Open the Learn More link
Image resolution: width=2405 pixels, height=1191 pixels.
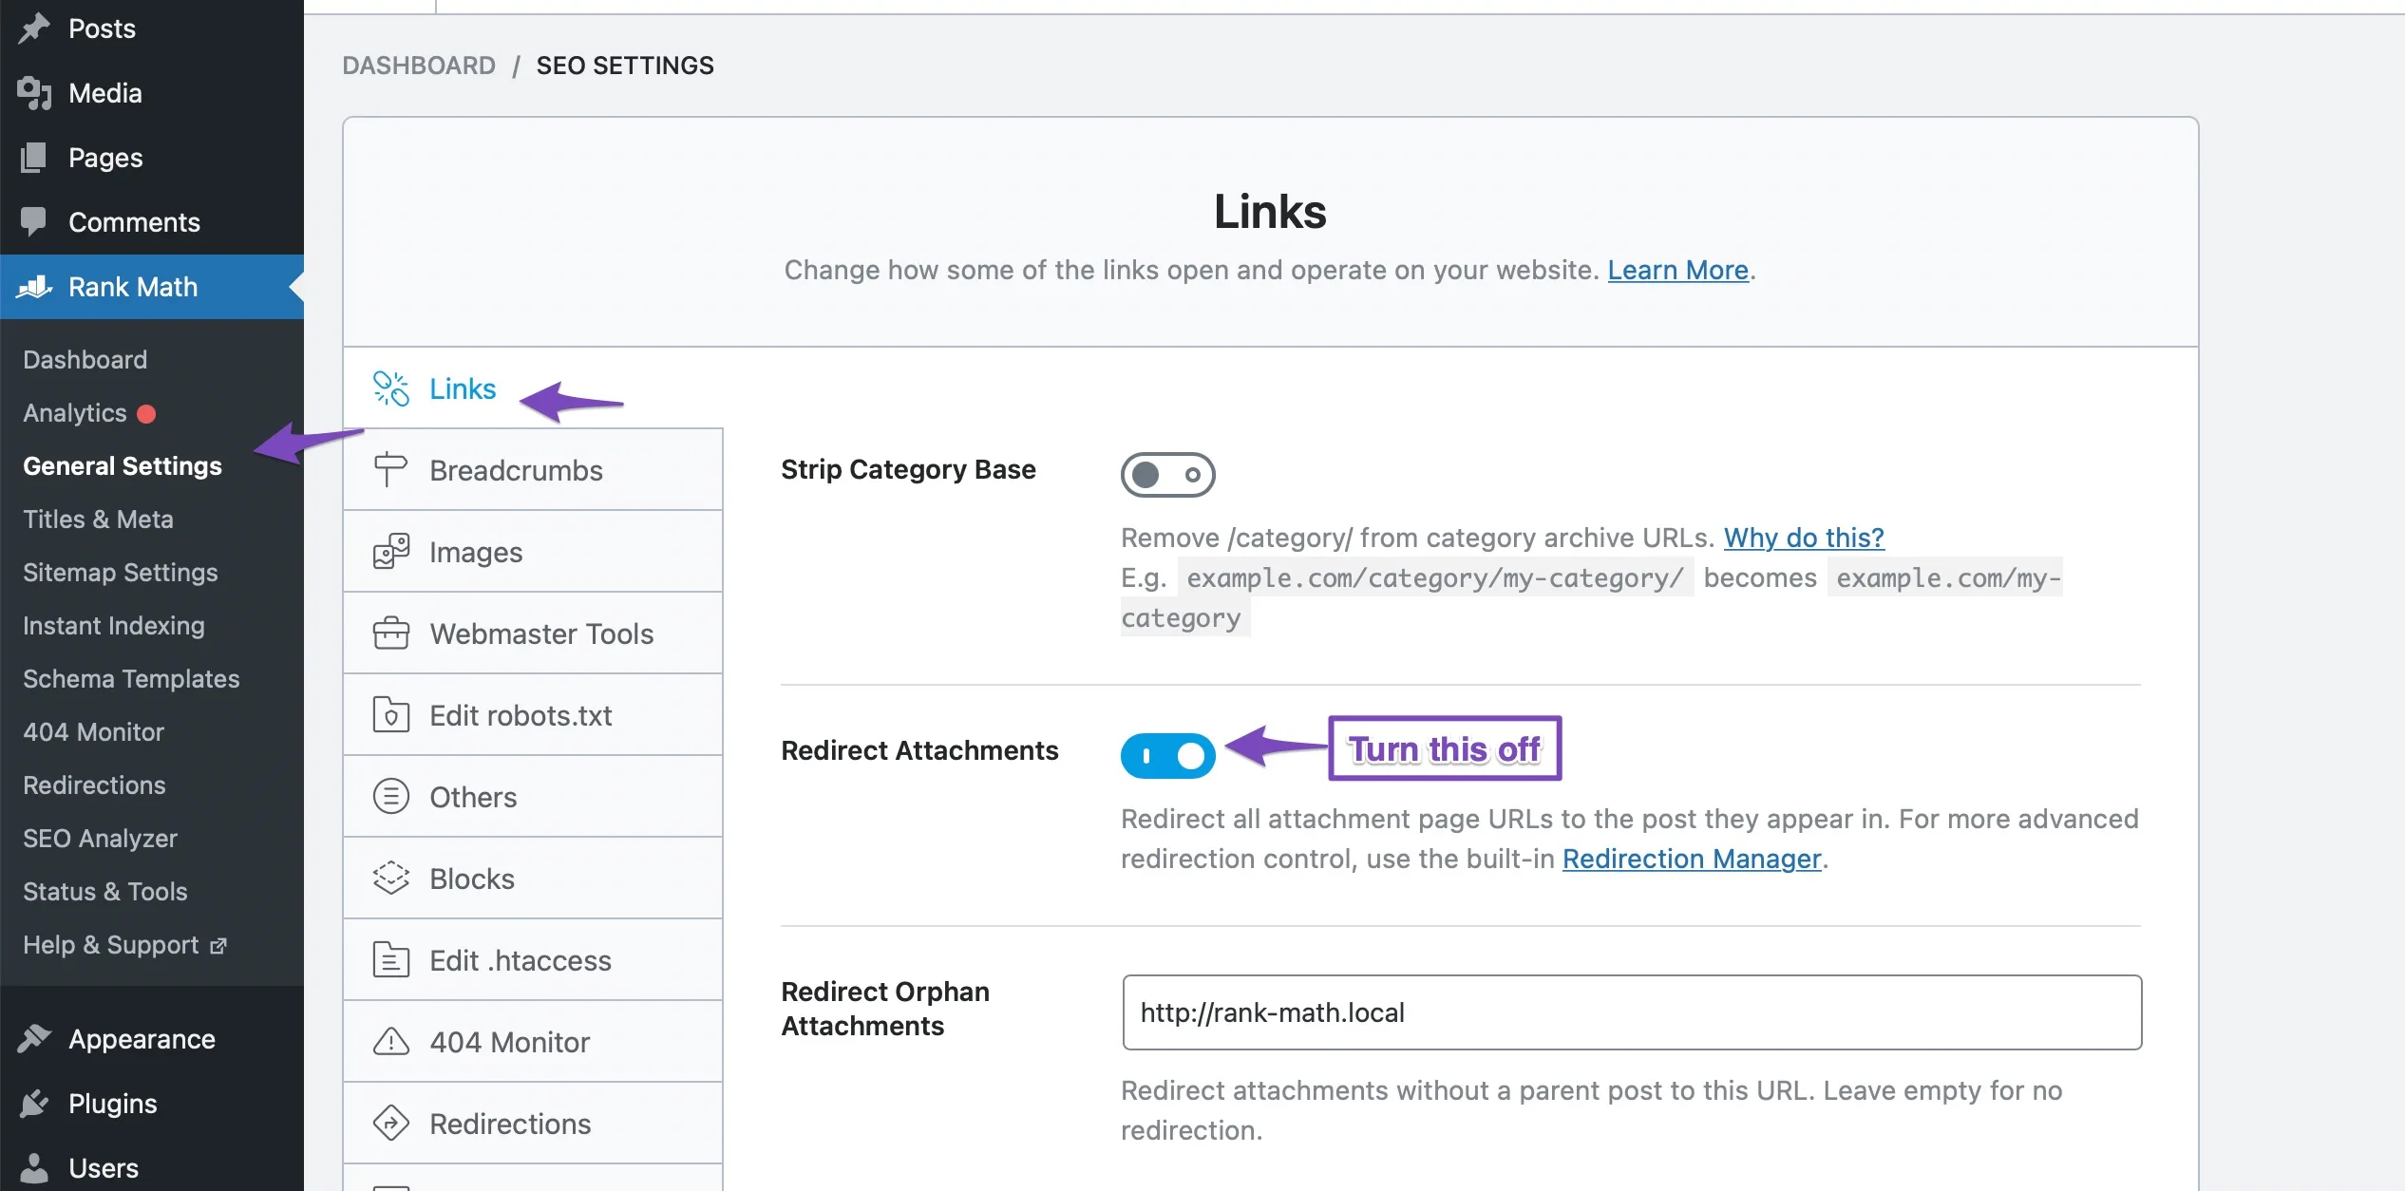point(1677,271)
